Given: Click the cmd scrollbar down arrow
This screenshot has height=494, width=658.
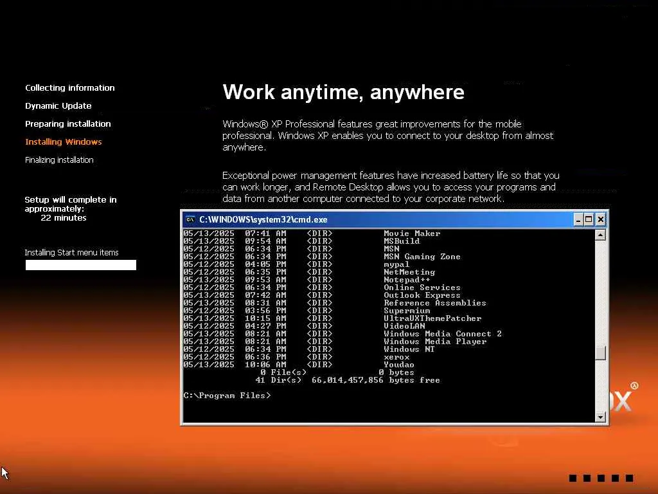Looking at the screenshot, I should [x=600, y=417].
